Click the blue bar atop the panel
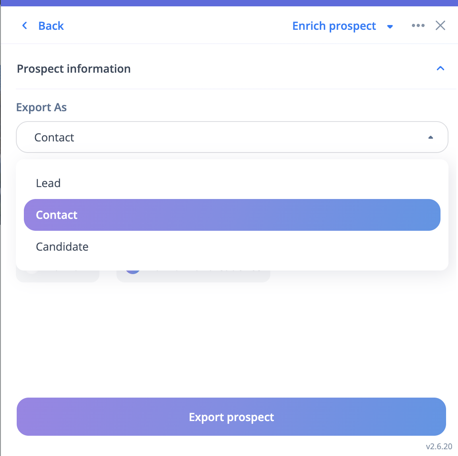Image resolution: width=458 pixels, height=456 pixels. click(x=229, y=3)
